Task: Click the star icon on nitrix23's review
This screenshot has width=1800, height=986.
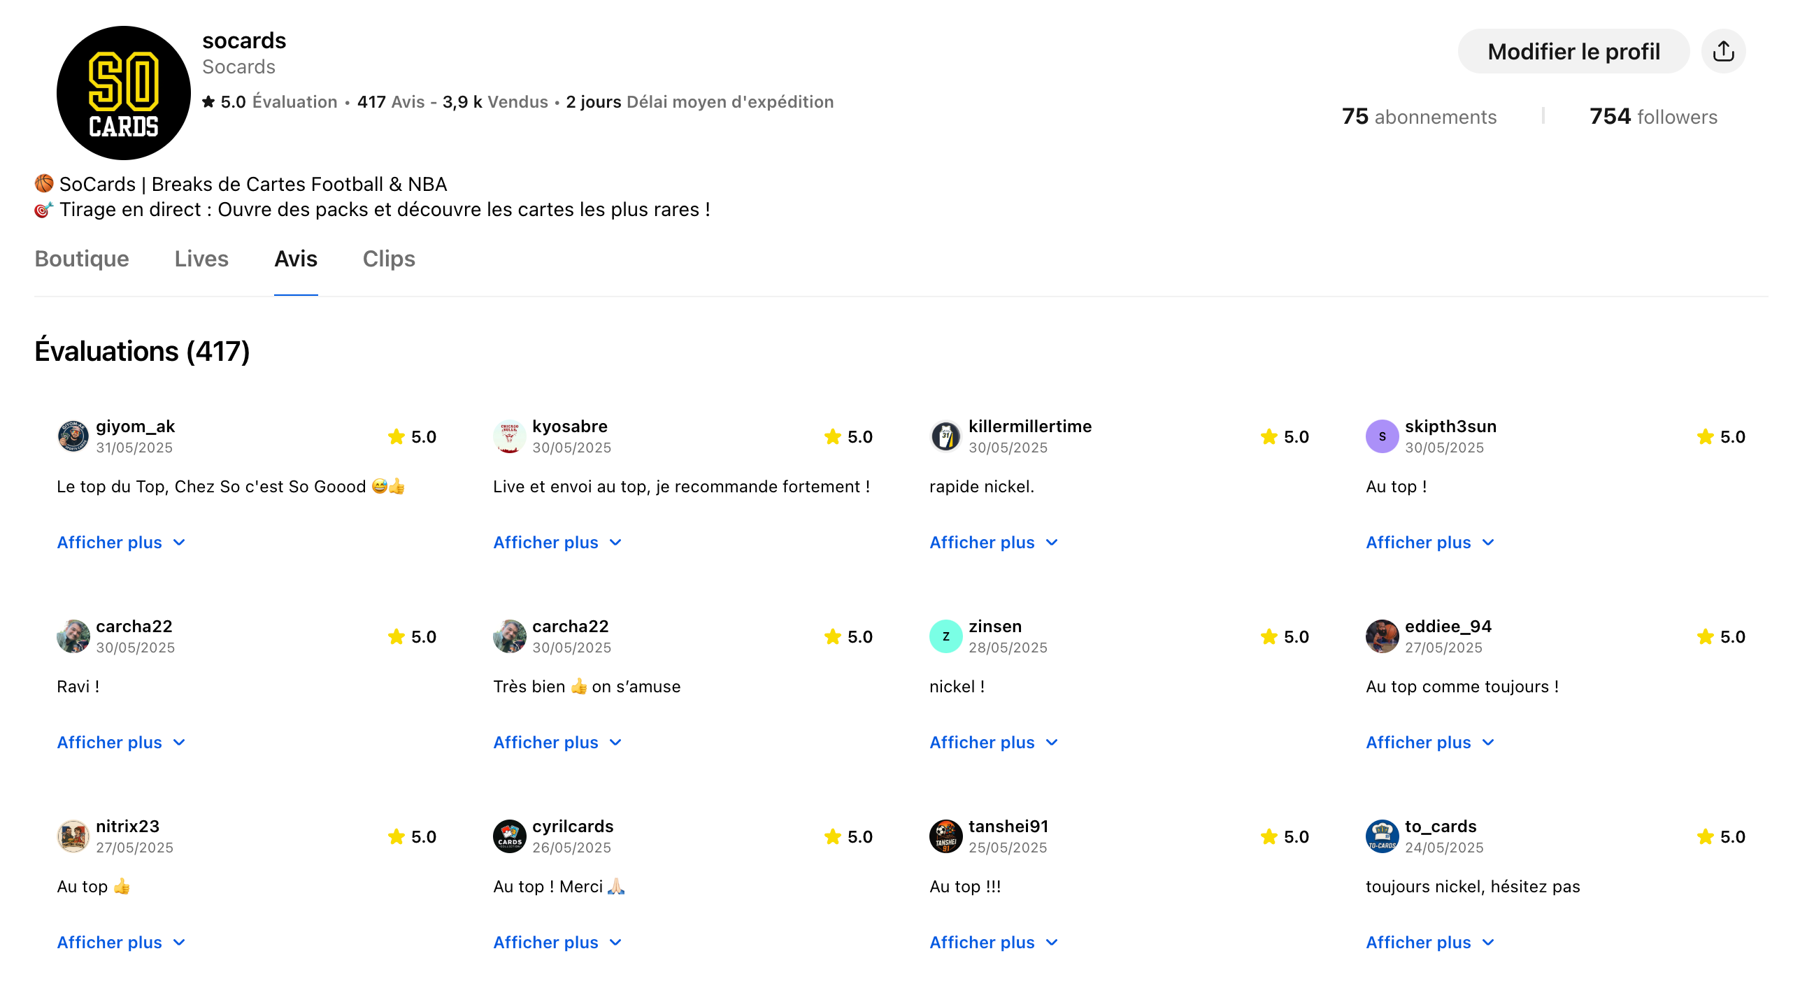Action: pyautogui.click(x=397, y=836)
